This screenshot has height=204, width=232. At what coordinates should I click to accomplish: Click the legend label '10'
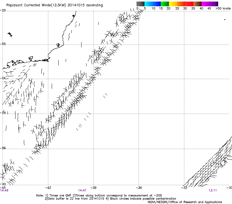coord(153,8)
